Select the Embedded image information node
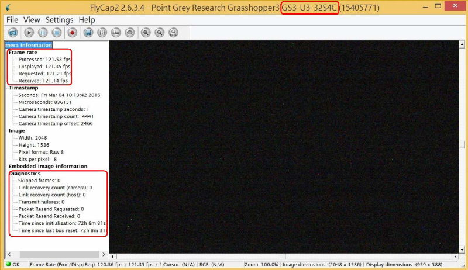 47,167
